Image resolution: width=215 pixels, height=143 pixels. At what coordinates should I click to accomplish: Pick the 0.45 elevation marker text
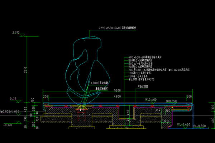[13, 99]
